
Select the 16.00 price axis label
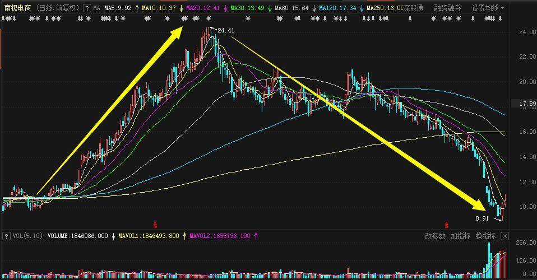pos(527,132)
